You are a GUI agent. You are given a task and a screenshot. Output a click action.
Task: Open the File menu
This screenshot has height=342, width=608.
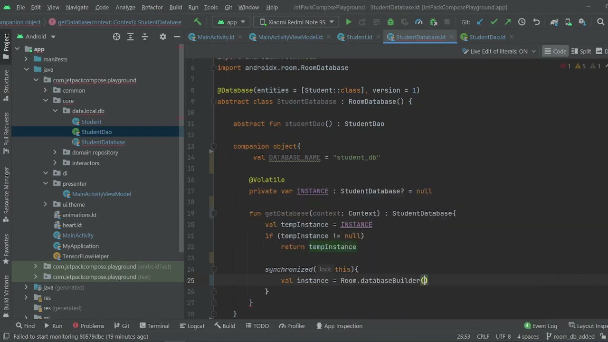click(x=20, y=7)
